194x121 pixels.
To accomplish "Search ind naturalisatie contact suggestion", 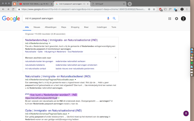I will pyautogui.click(x=35, y=69).
